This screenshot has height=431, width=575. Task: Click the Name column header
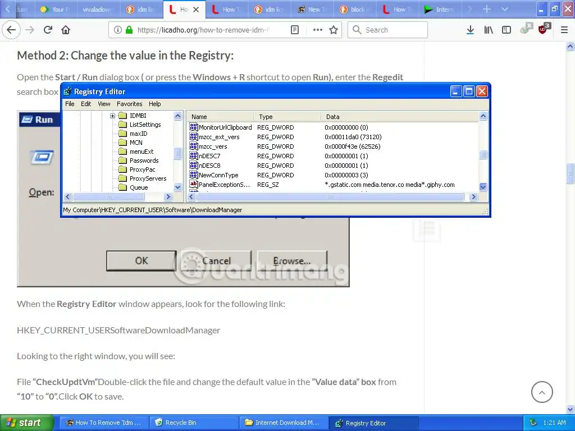(220, 117)
